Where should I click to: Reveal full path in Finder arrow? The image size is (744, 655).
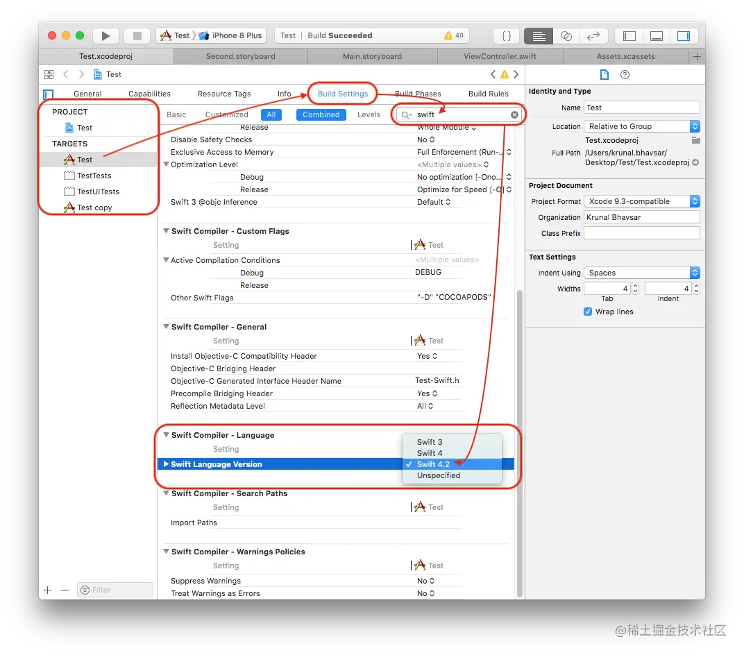[x=695, y=162]
